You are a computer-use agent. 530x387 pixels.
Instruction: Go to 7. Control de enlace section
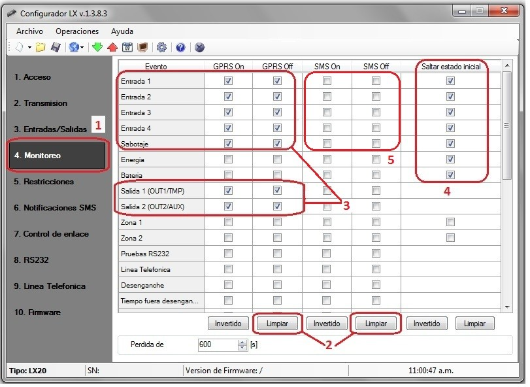pos(52,235)
